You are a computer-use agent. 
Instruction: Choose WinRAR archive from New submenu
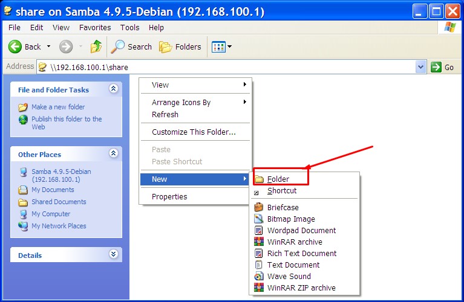294,242
